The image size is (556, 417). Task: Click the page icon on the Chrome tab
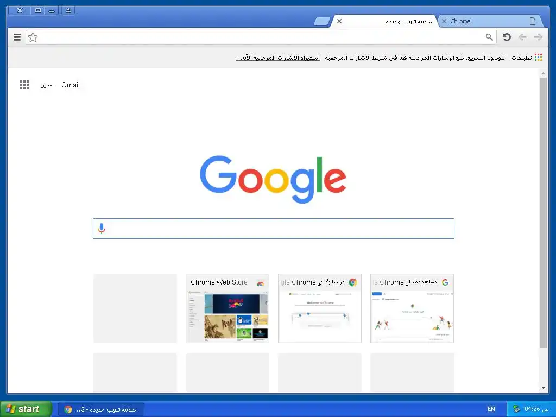click(x=532, y=21)
